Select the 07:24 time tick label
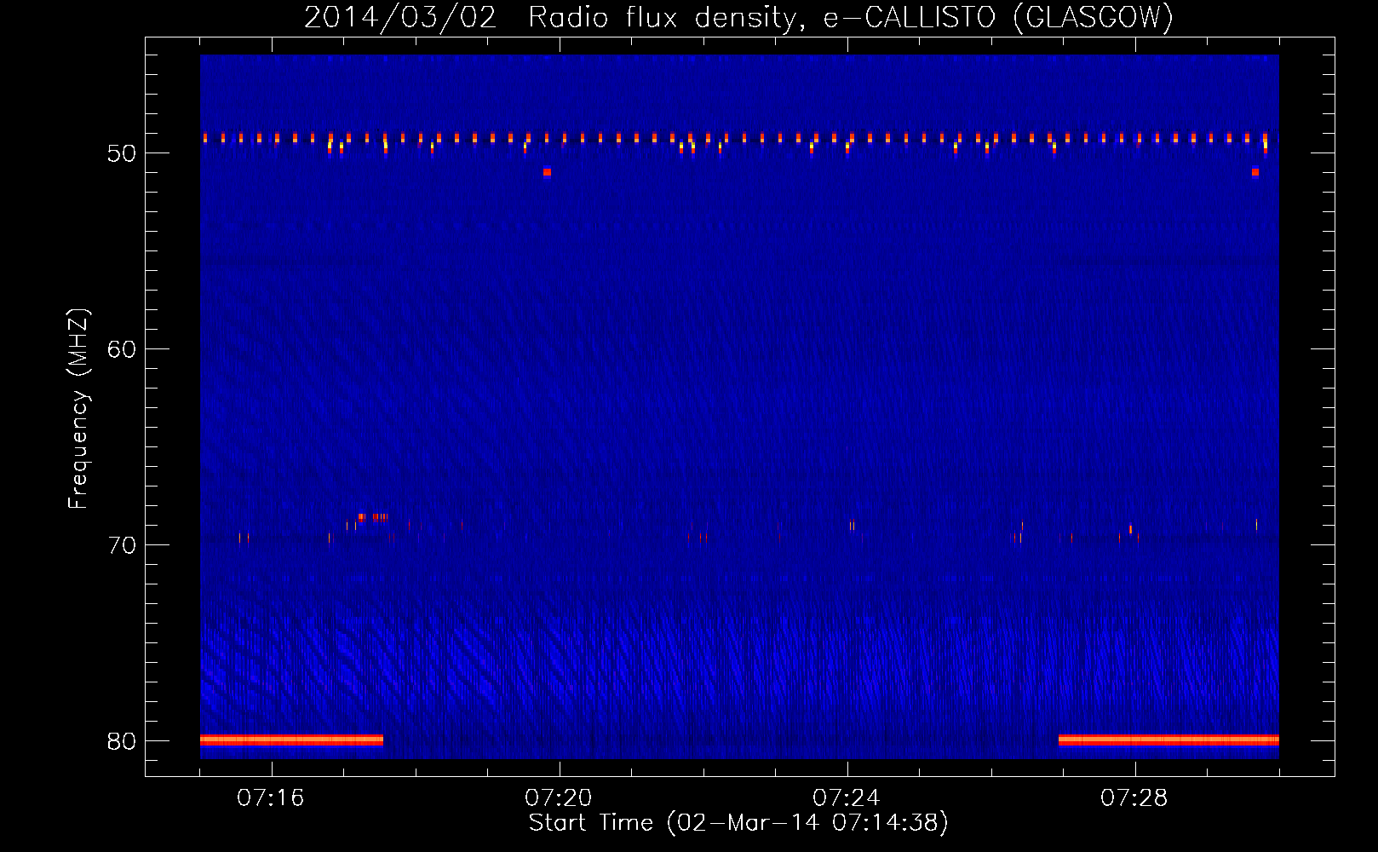1378x852 pixels. click(x=847, y=798)
